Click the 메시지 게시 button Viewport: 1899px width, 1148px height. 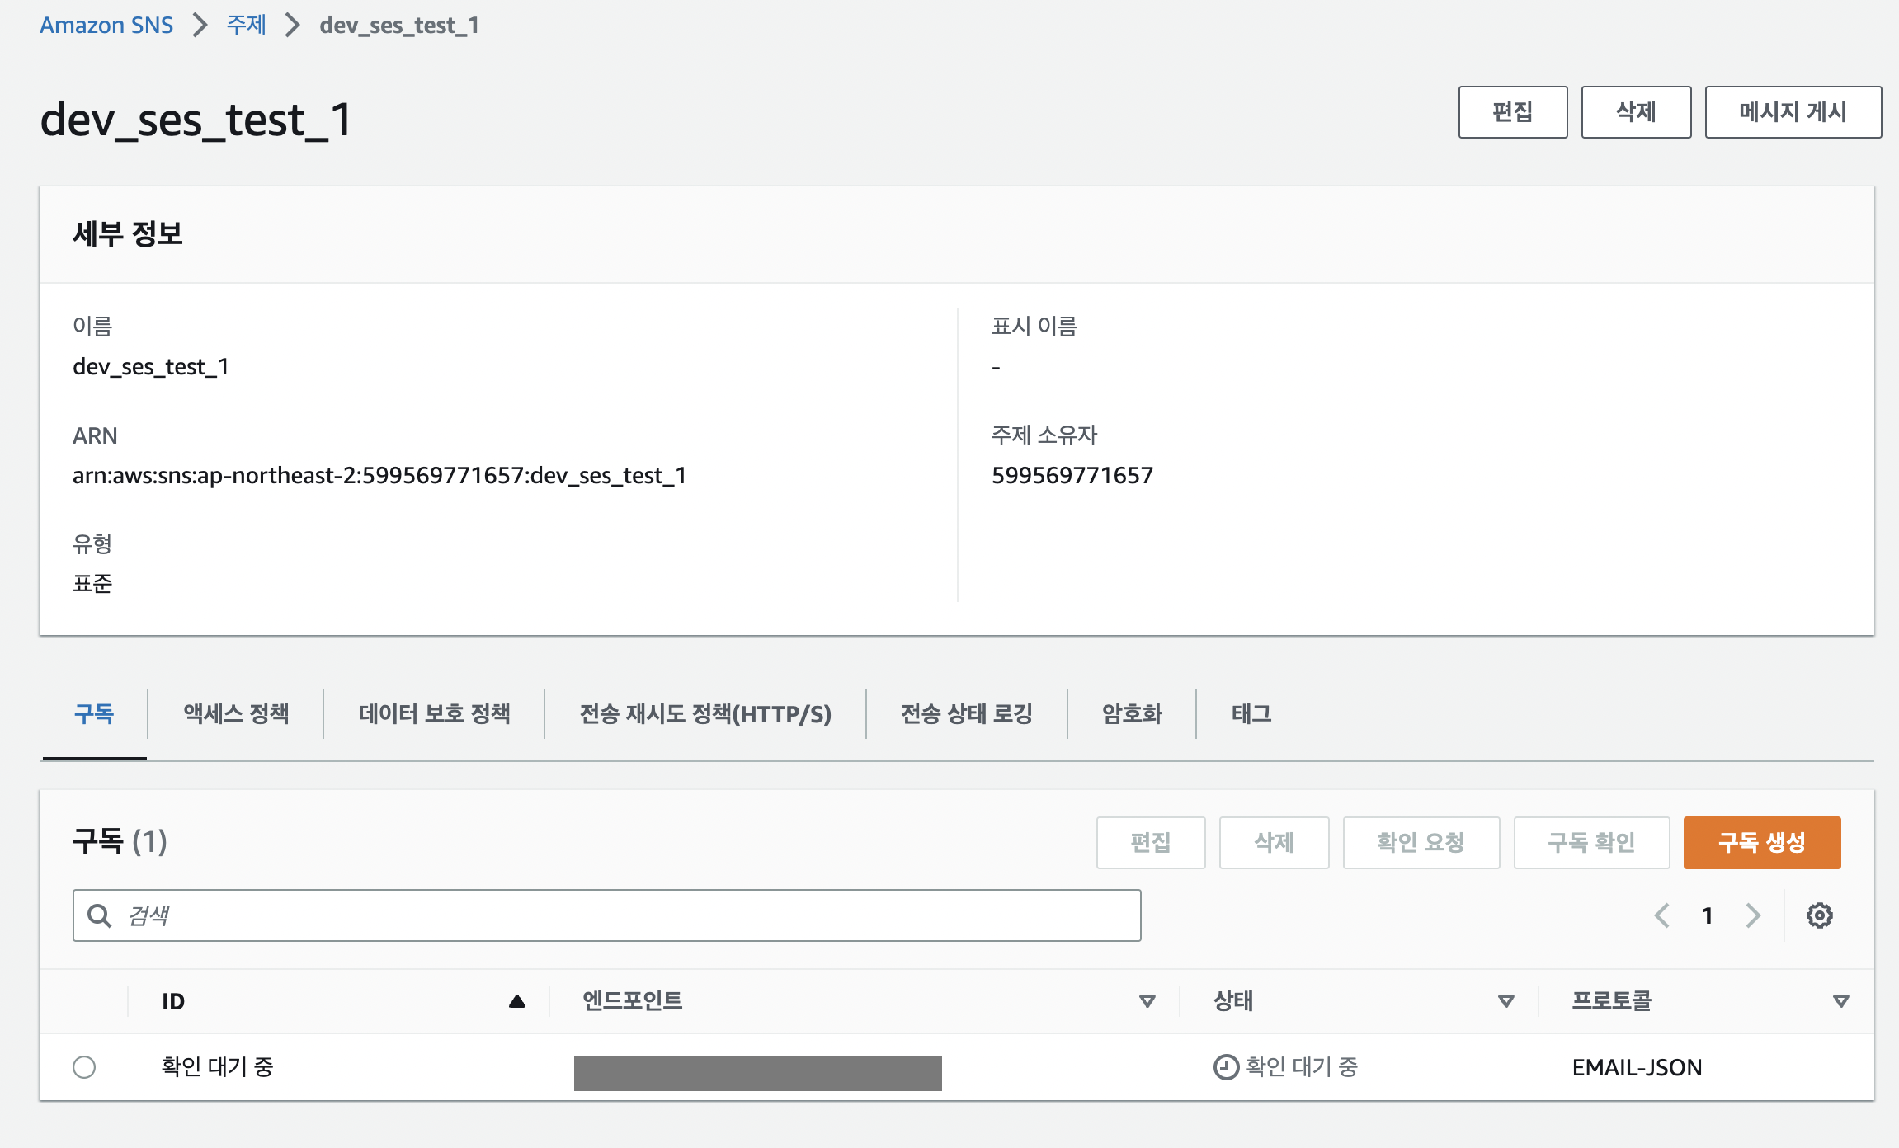[x=1793, y=112]
